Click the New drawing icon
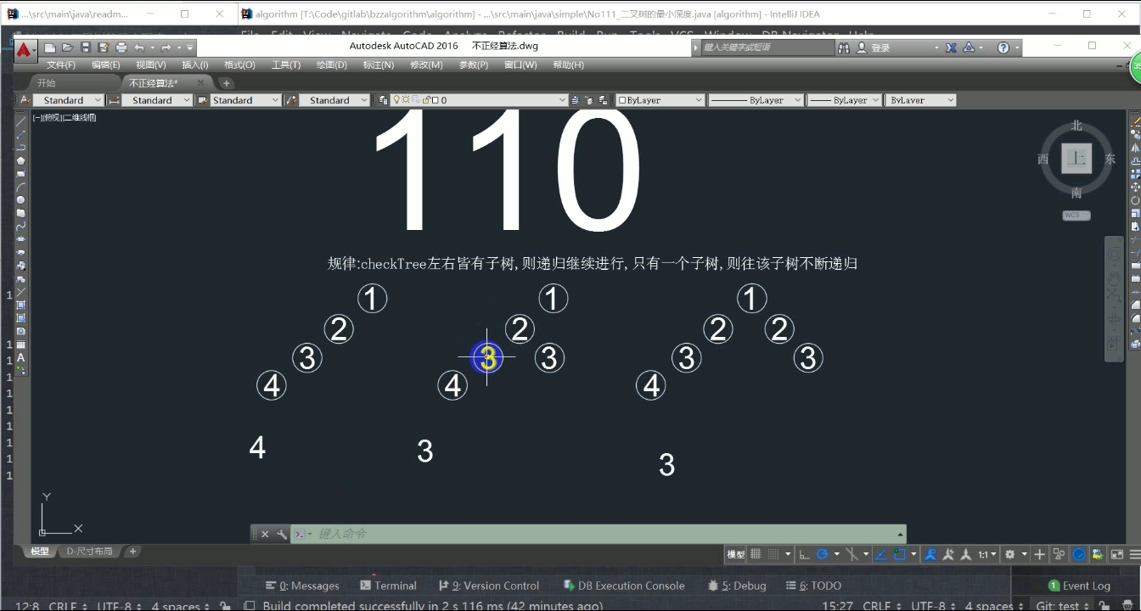1141x611 pixels. (50, 48)
